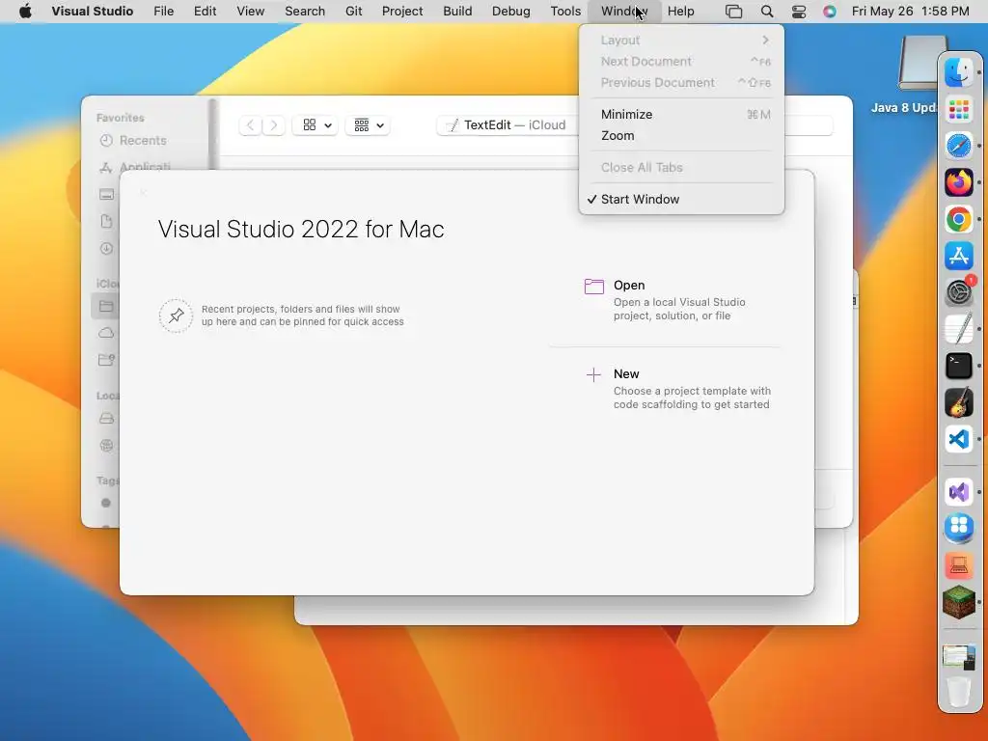Launch Google Chrome from the Dock
Screen dimensions: 988x741
pyautogui.click(x=959, y=219)
